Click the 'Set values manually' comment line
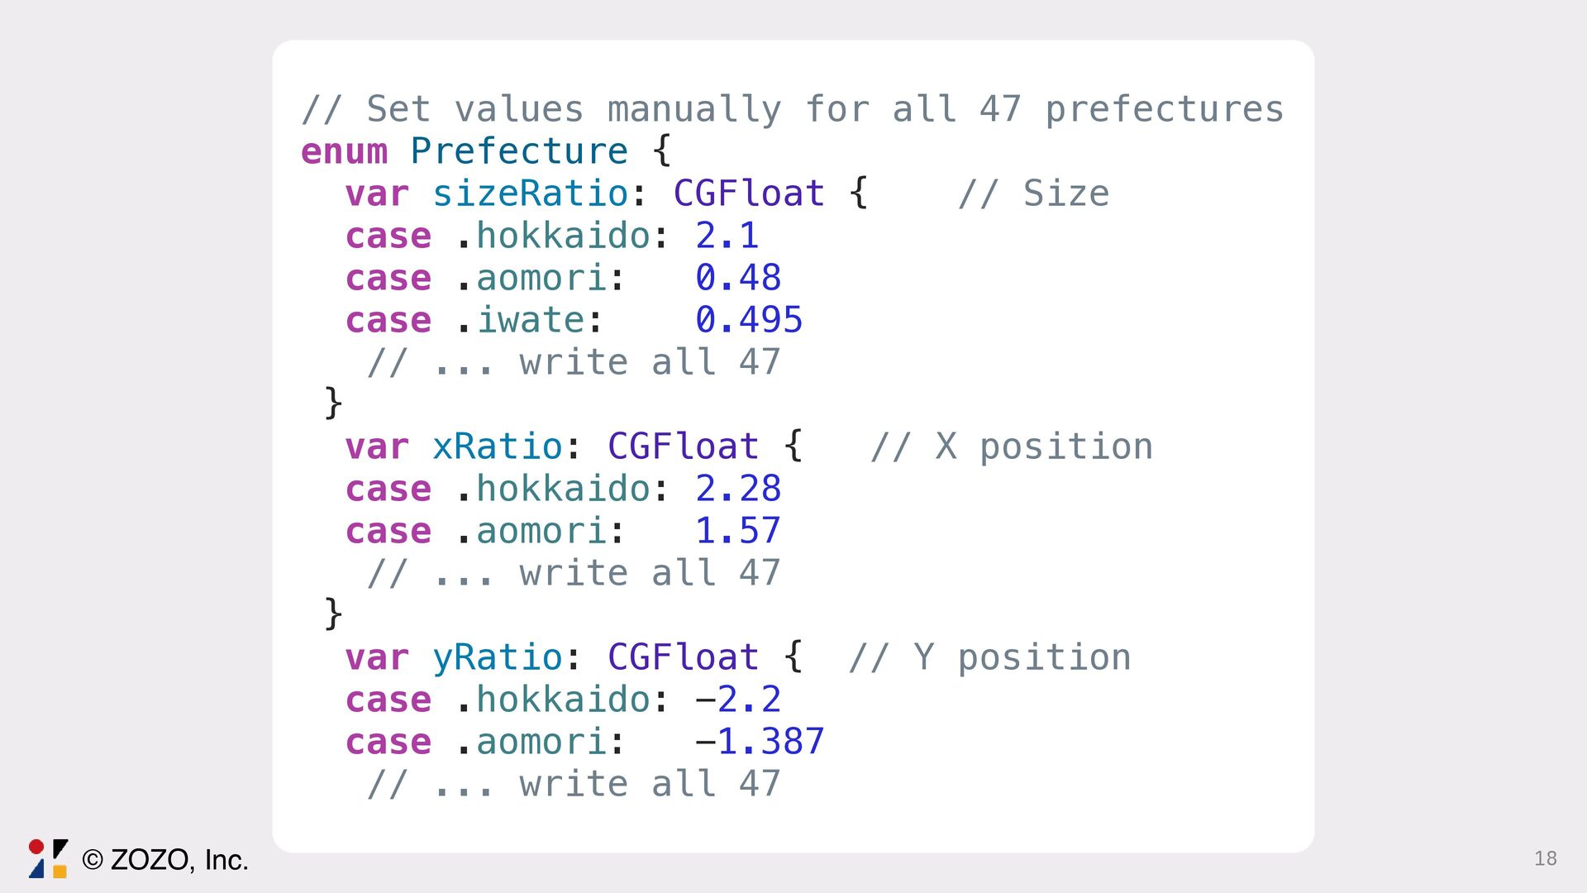This screenshot has width=1587, height=893. (792, 109)
